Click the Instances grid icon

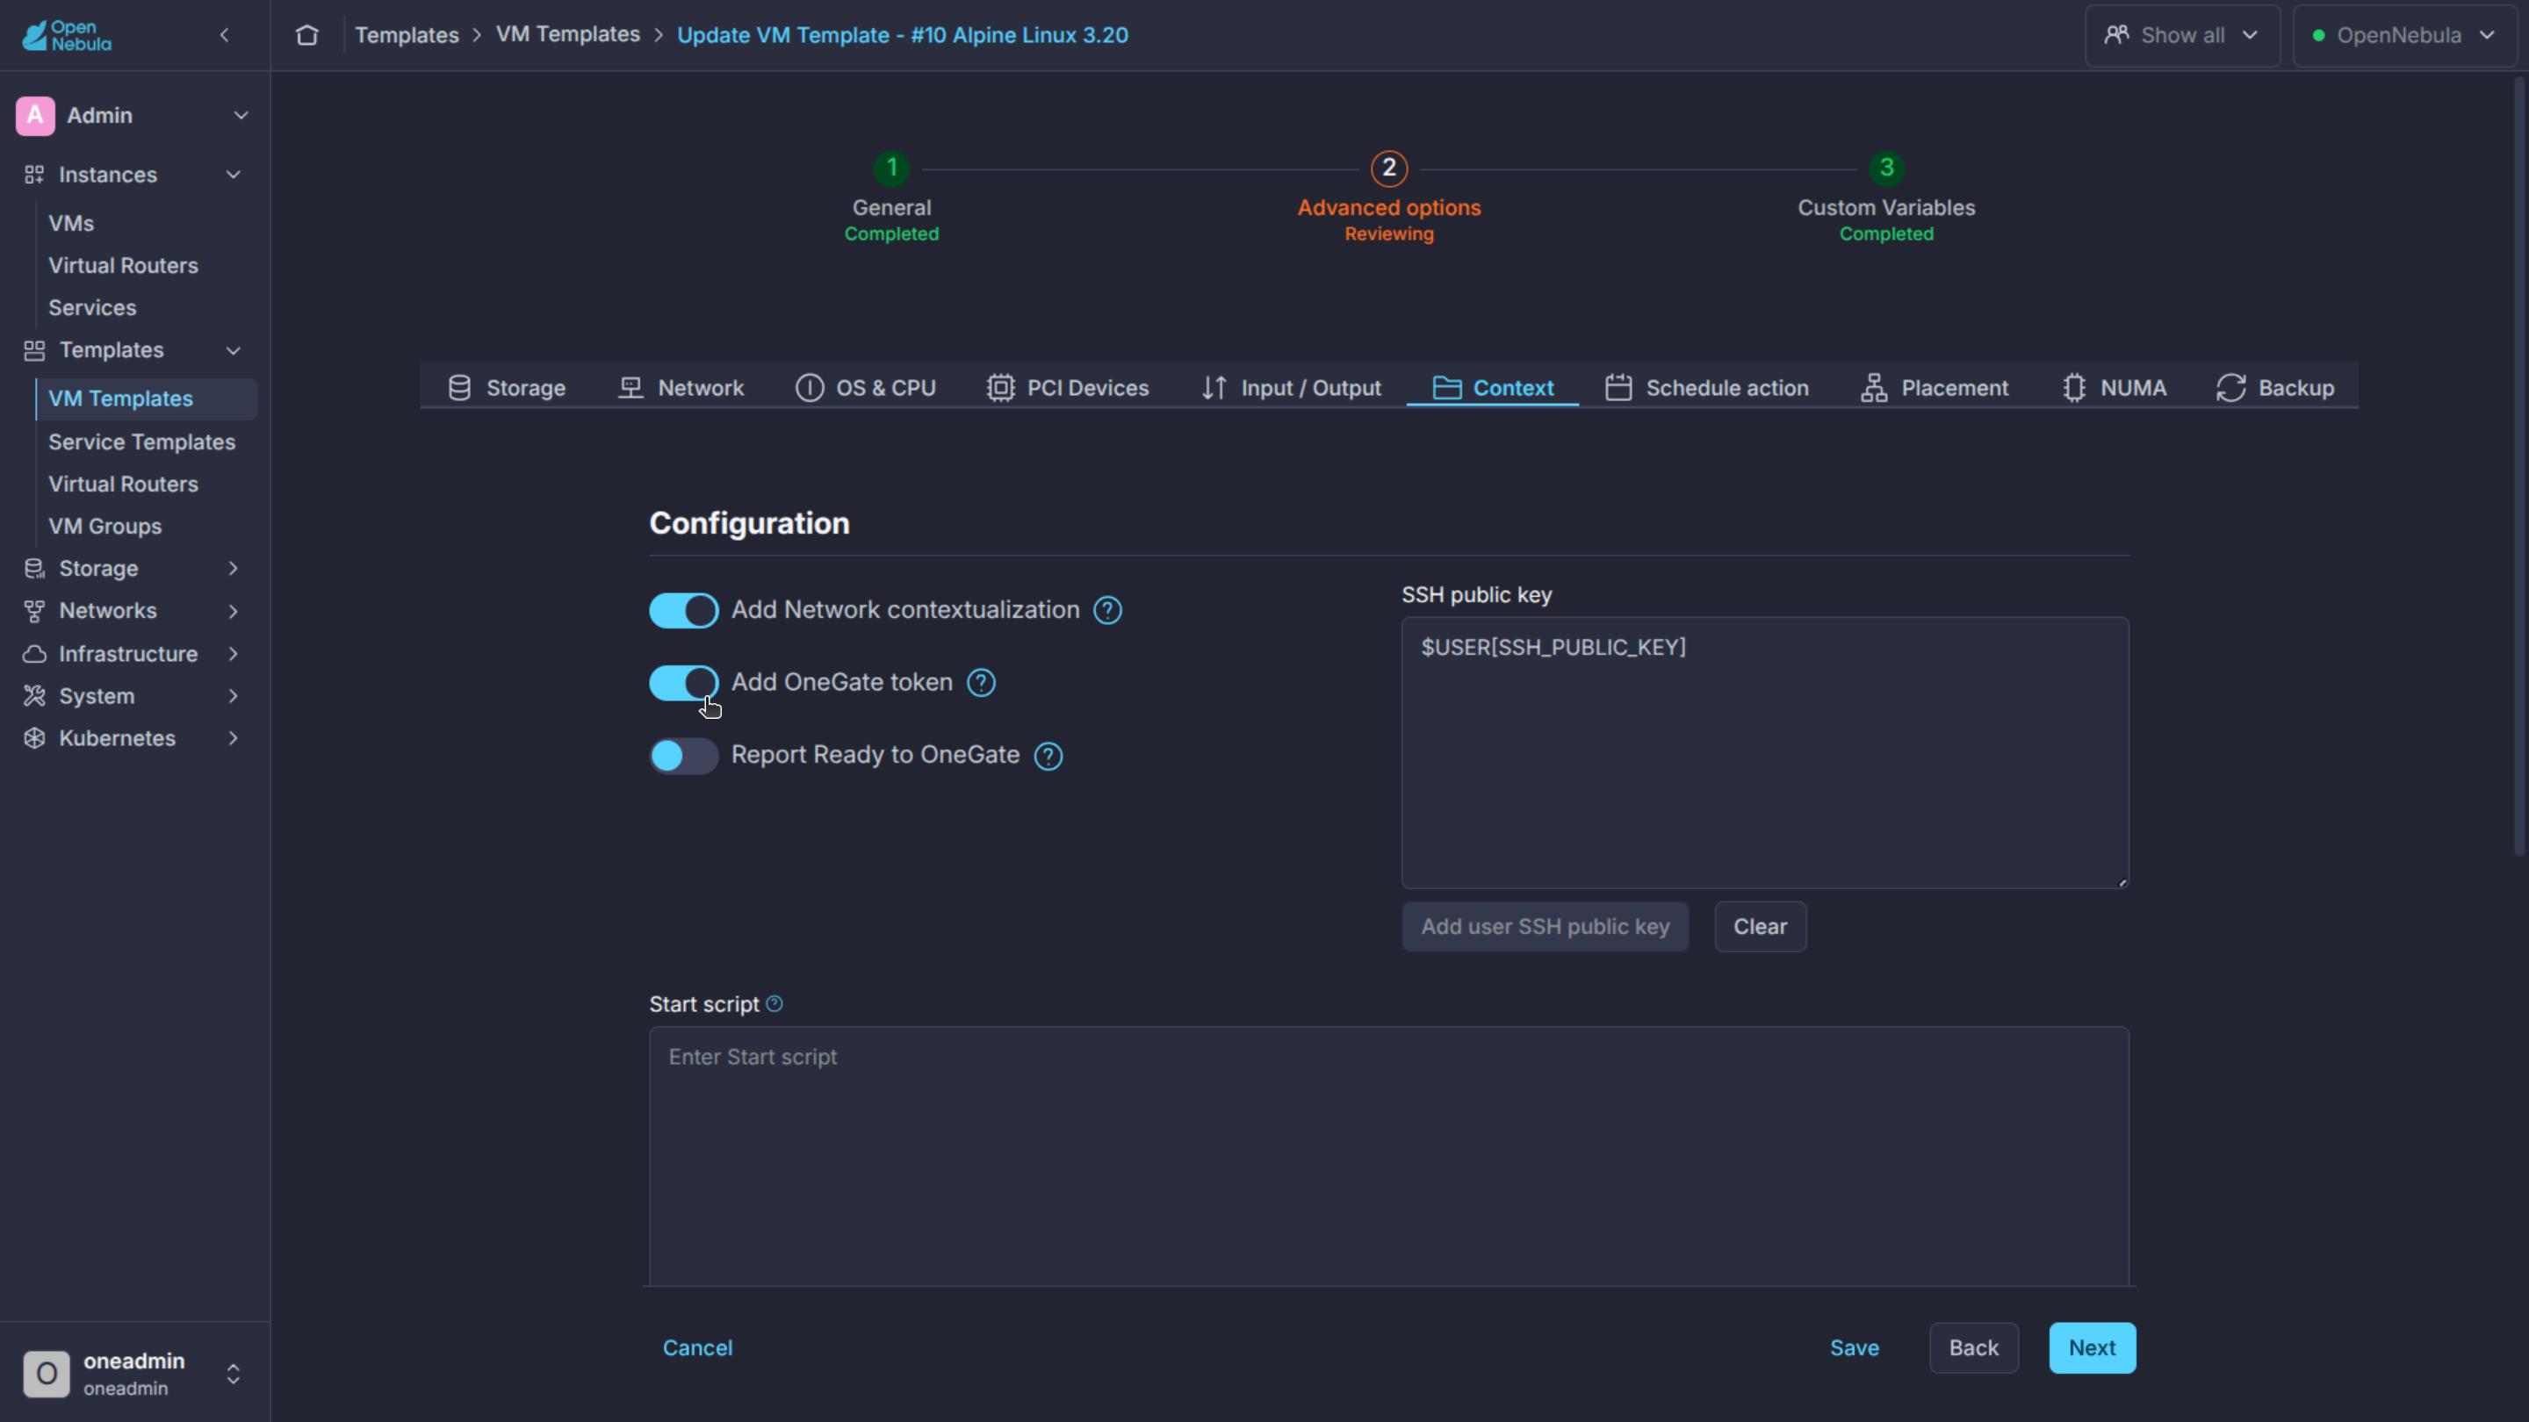[x=34, y=175]
